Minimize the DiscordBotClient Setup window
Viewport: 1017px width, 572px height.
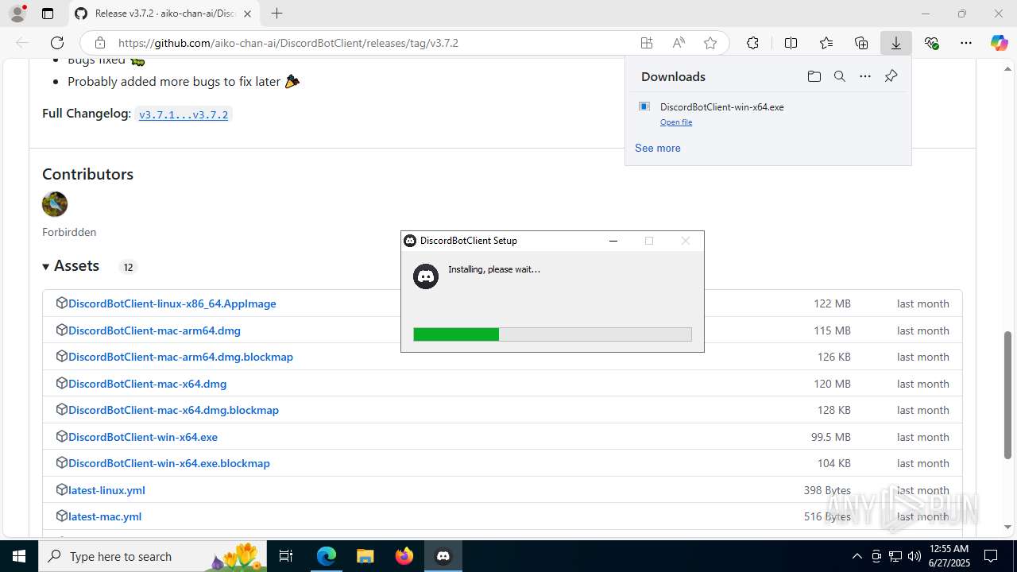613,241
